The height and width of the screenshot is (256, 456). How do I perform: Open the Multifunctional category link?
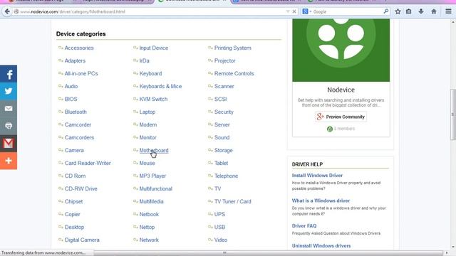coord(155,188)
